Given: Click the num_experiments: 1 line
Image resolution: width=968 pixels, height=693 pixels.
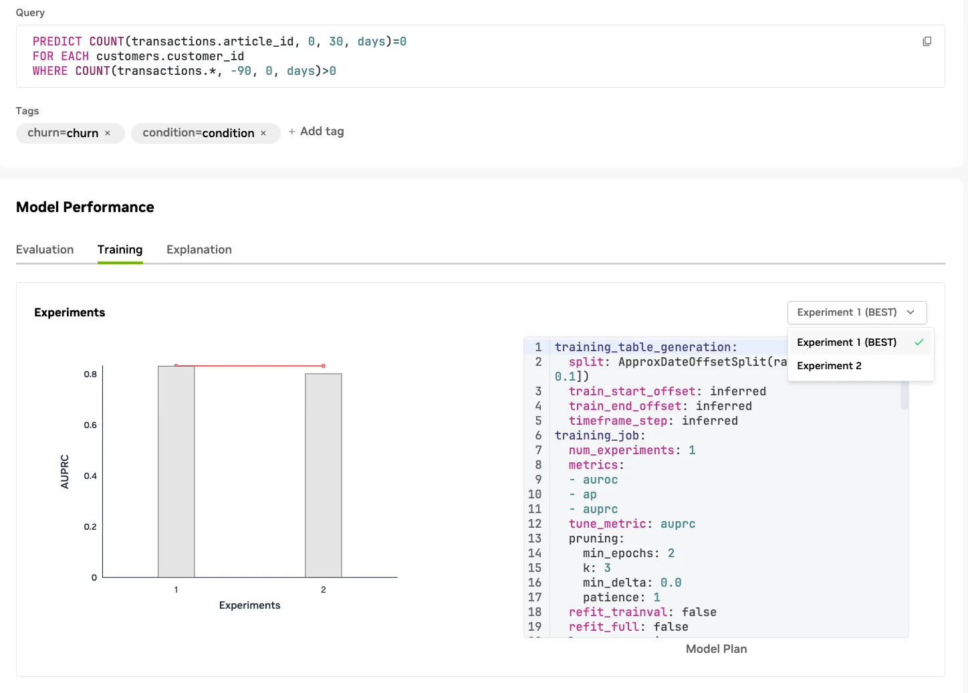Looking at the screenshot, I should (x=632, y=450).
